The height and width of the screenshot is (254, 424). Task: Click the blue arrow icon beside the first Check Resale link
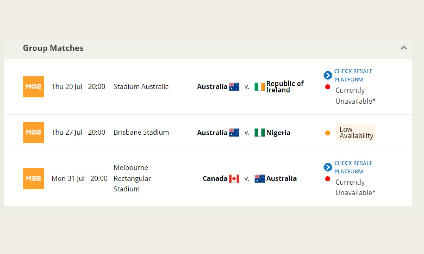(x=327, y=75)
